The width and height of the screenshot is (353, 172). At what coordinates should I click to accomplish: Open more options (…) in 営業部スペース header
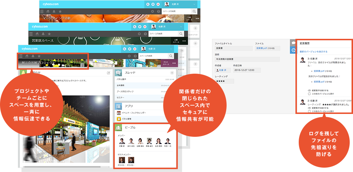point(184,41)
